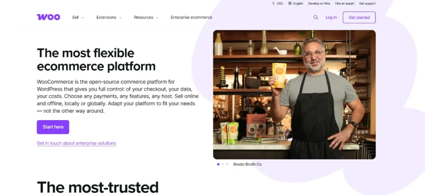Open the Extensions menu label
The height and width of the screenshot is (195, 425).
106,17
